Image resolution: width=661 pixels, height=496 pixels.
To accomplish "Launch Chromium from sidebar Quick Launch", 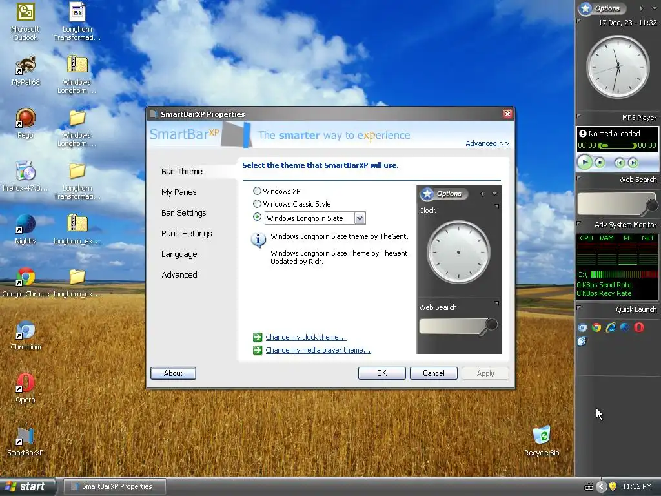I will tap(583, 327).
